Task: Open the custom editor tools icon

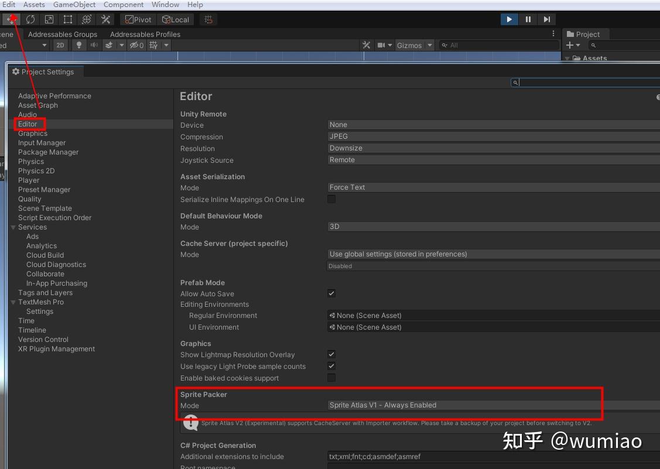Action: pos(105,19)
